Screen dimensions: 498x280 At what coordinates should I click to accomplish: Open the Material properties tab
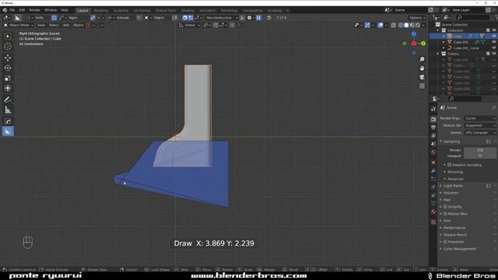pyautogui.click(x=433, y=212)
